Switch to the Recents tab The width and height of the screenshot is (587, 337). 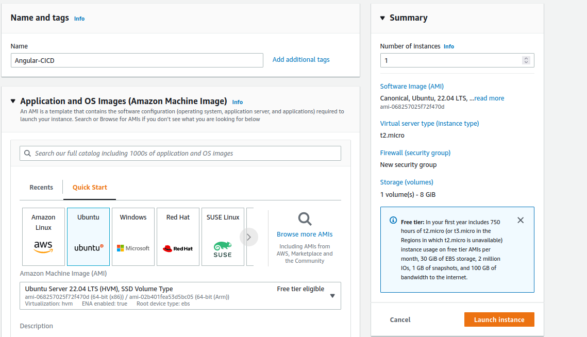coord(41,187)
